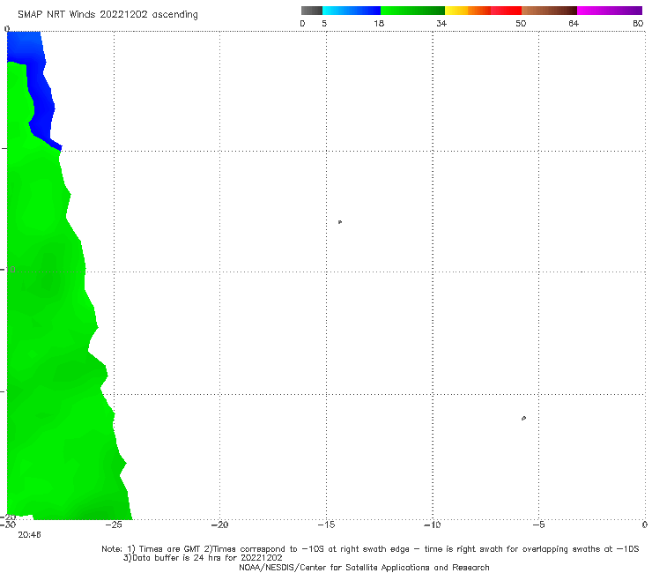Click the cyan-blue segment of the color bar

[x=352, y=11]
